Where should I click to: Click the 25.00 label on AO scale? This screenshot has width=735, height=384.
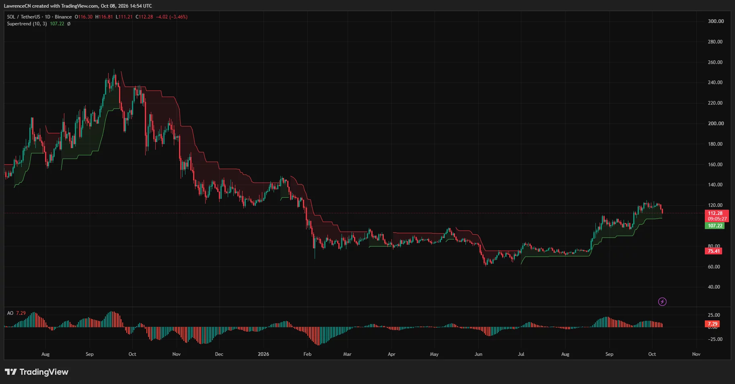pyautogui.click(x=714, y=315)
